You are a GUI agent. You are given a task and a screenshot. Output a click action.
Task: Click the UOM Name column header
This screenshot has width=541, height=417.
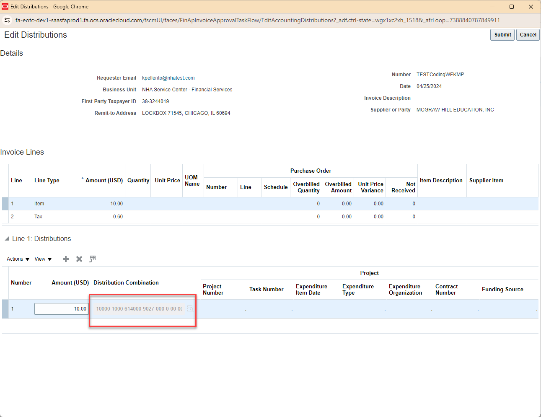(192, 181)
